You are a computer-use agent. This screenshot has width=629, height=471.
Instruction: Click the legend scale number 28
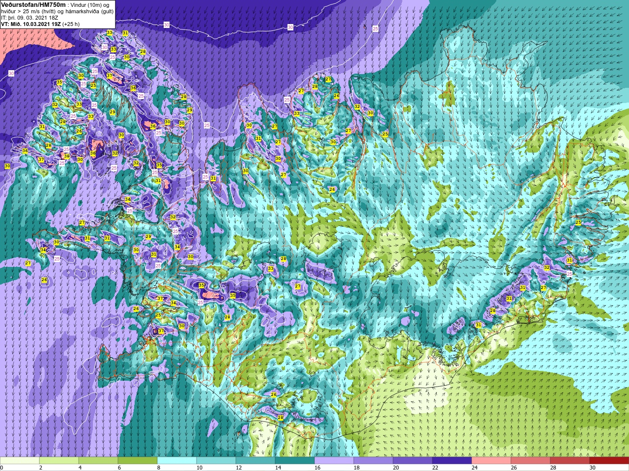[x=553, y=468]
